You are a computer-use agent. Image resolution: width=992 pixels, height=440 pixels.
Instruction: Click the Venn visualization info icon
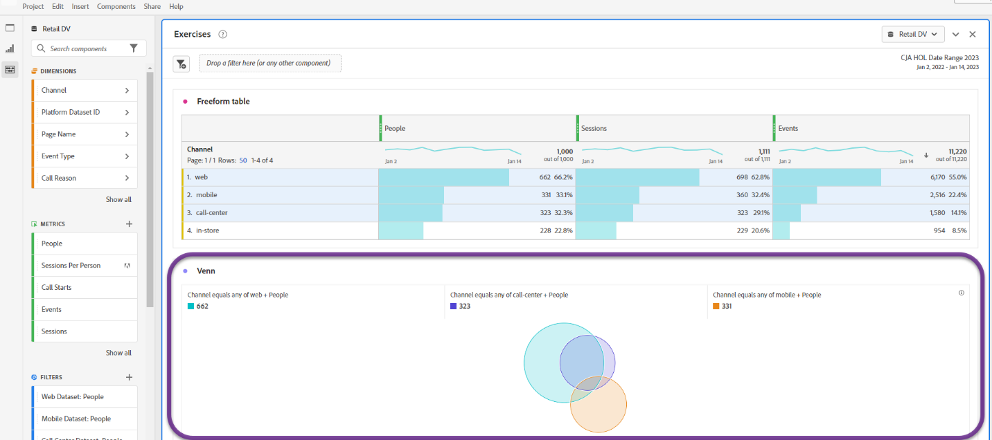tap(962, 293)
